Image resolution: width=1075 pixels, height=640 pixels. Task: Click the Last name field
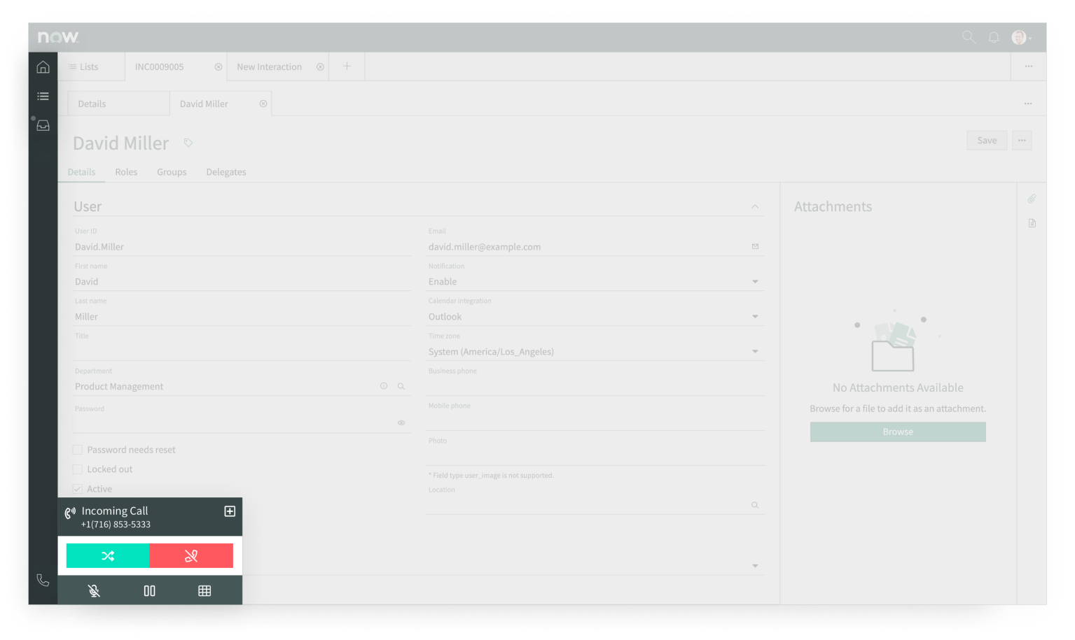click(x=242, y=317)
